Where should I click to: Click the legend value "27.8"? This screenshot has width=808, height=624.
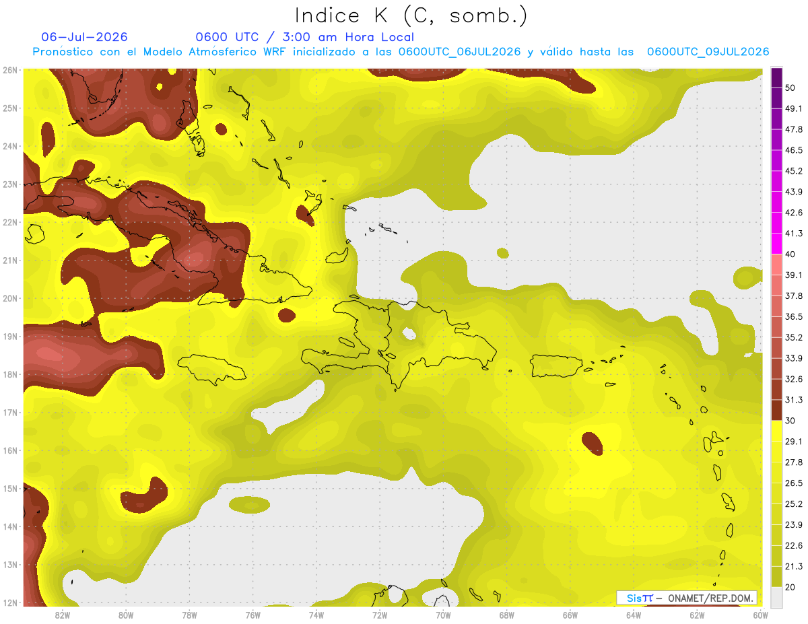(795, 462)
